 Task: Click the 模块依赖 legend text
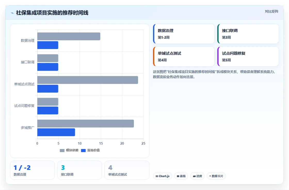pyautogui.click(x=72, y=150)
